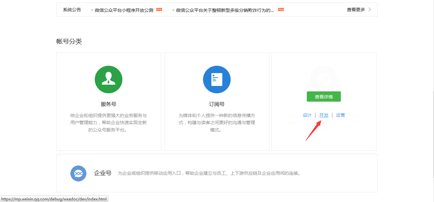Viewport: 434px width, 202px height.
Task: Click the blue 订阅号 document icon
Action: click(217, 80)
